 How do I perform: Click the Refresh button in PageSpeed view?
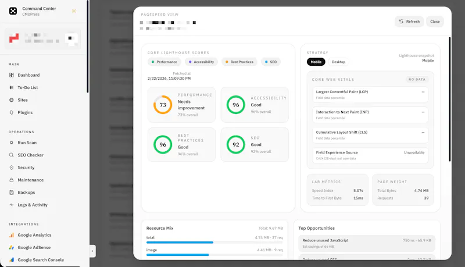[x=409, y=22]
